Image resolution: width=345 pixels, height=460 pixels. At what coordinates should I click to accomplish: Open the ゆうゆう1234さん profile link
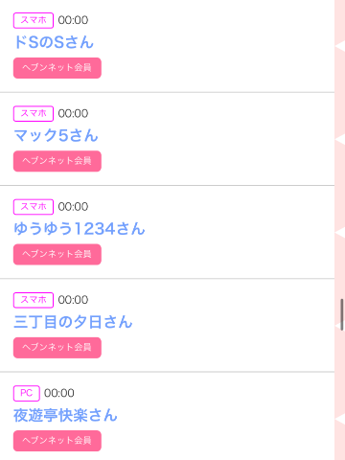pyautogui.click(x=80, y=229)
